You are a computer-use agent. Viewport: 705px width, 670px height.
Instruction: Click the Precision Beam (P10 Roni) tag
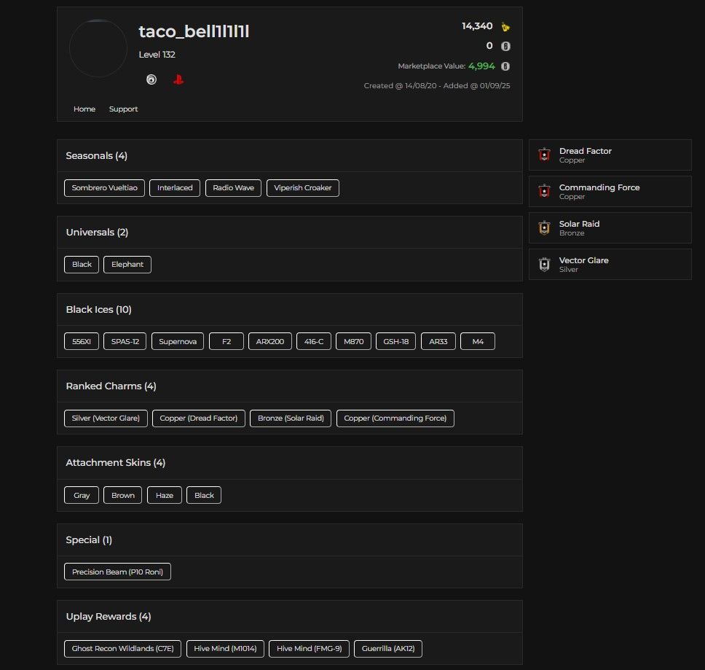coord(117,572)
